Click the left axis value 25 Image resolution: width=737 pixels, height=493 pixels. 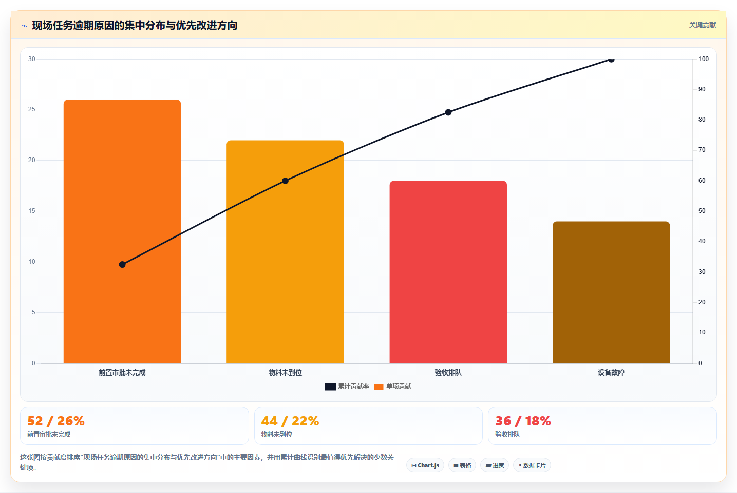[x=32, y=109]
